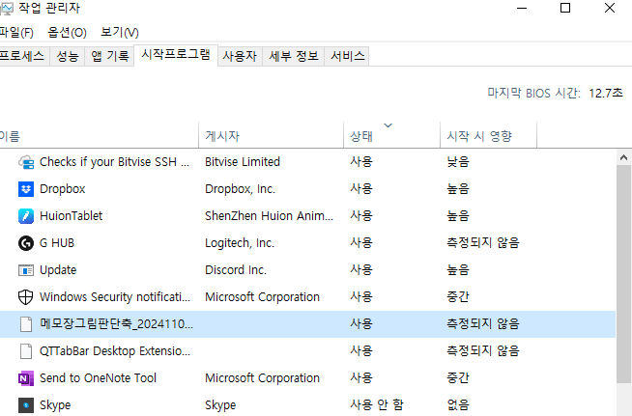Viewport: 632px width, 416px height.
Task: Click the blank file icon of 메모장그림판단축 entry
Action: pos(26,323)
